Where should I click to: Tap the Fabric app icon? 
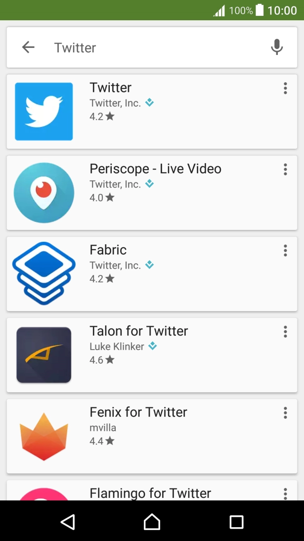point(44,273)
